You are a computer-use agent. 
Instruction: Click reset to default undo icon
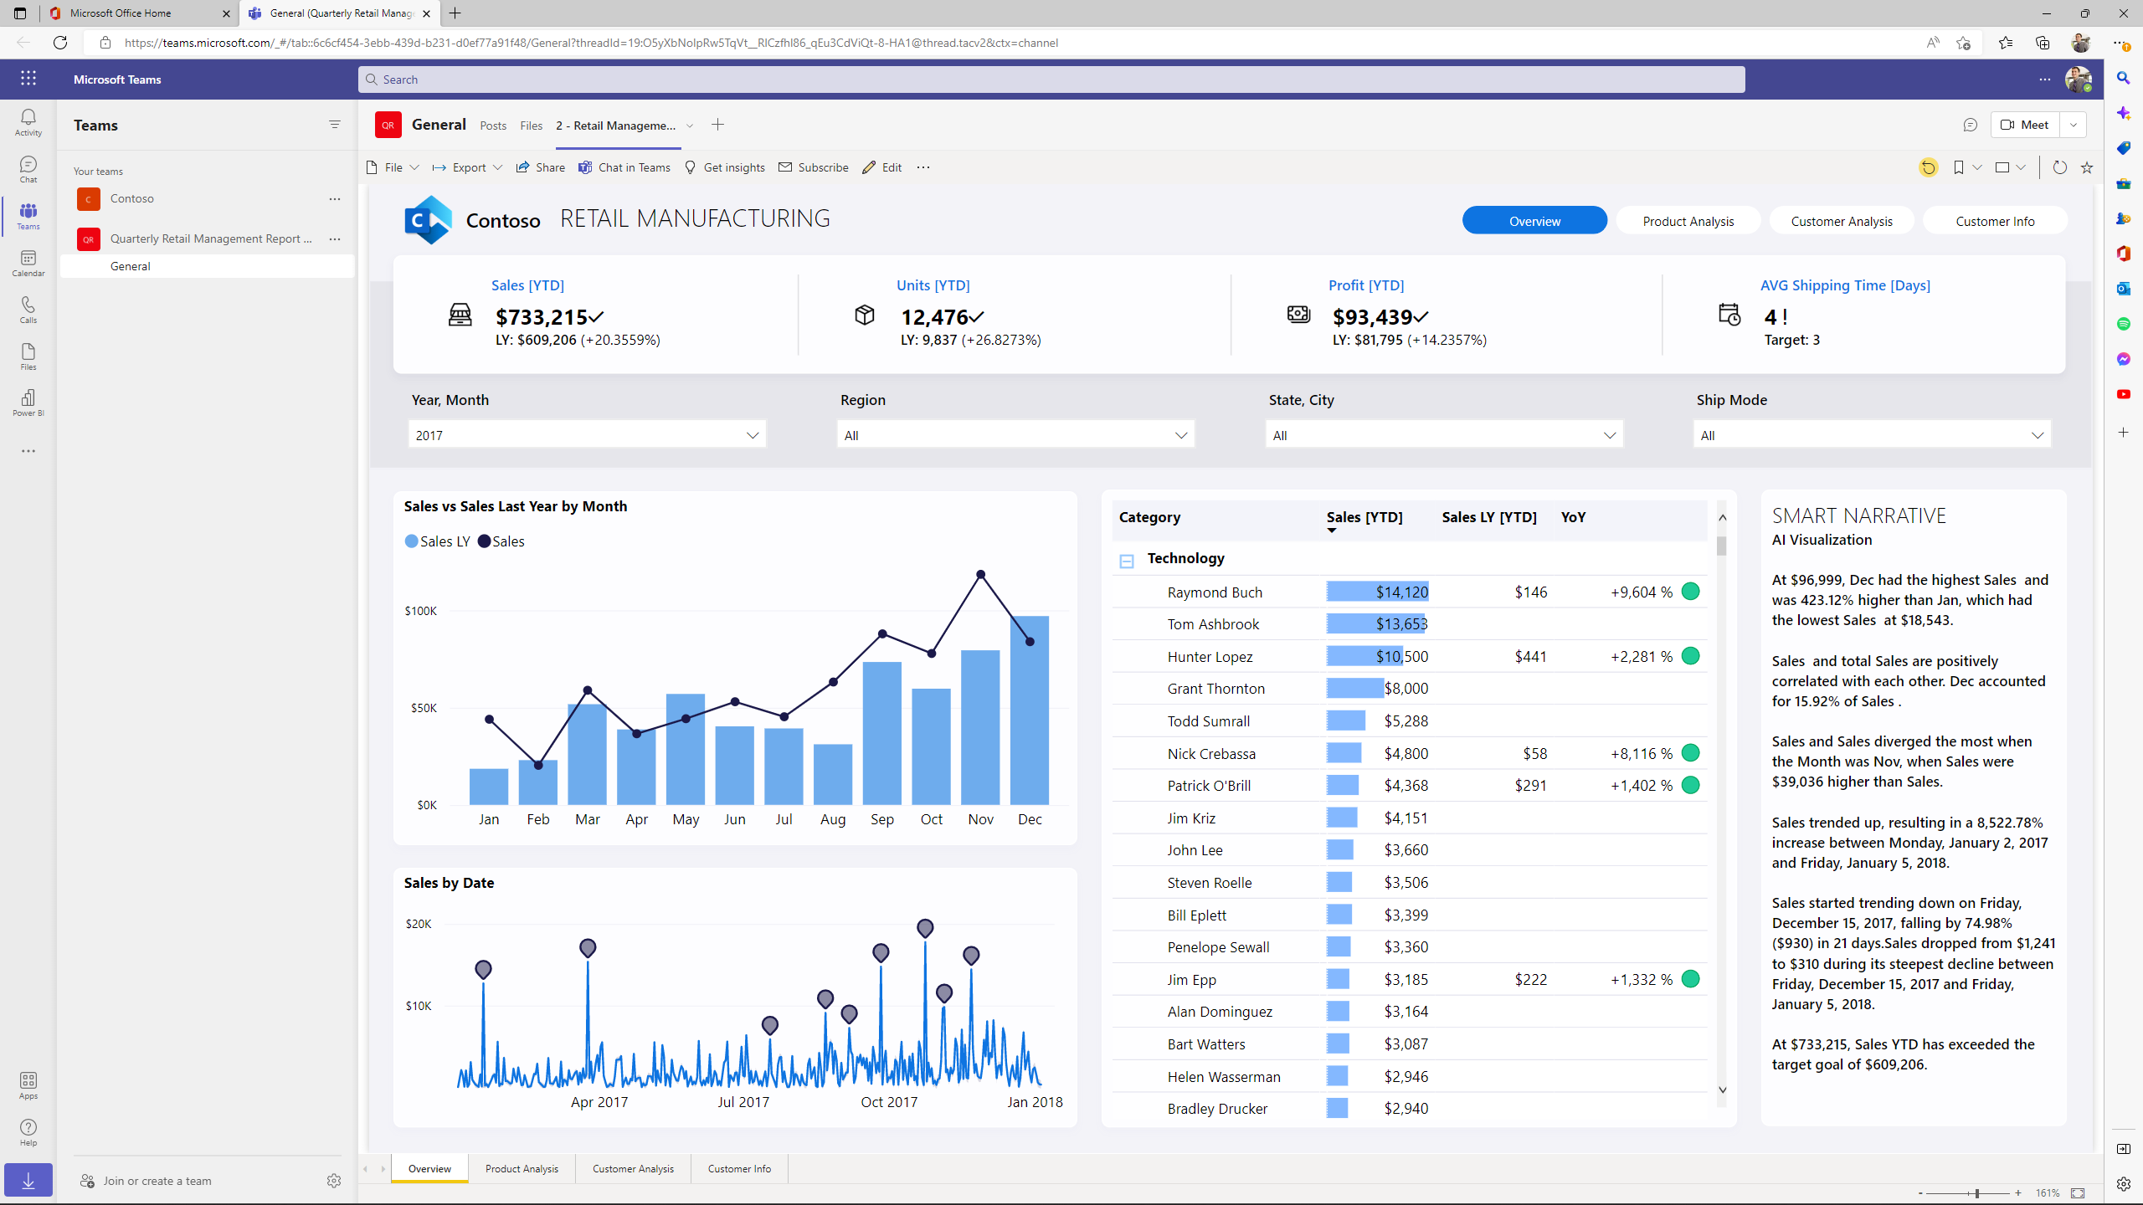click(x=1928, y=167)
